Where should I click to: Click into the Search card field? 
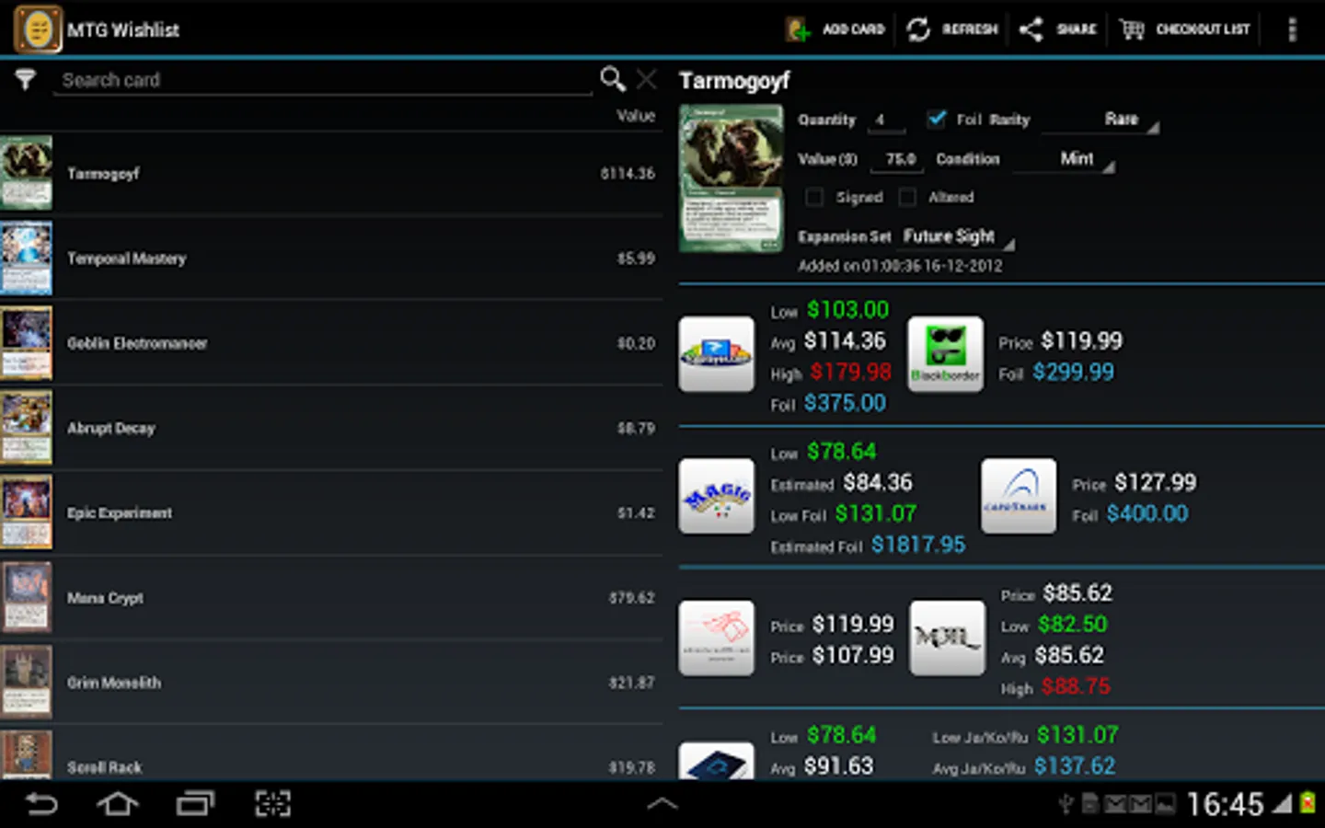pos(322,80)
